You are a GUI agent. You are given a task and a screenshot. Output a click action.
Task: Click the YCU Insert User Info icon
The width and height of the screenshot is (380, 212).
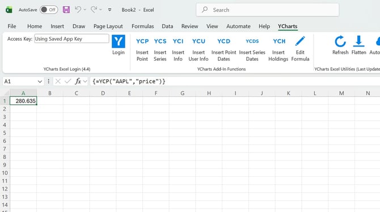(199, 41)
